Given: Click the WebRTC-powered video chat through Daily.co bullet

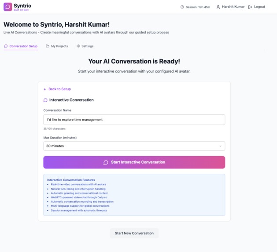Looking at the screenshot, I should [79, 197].
